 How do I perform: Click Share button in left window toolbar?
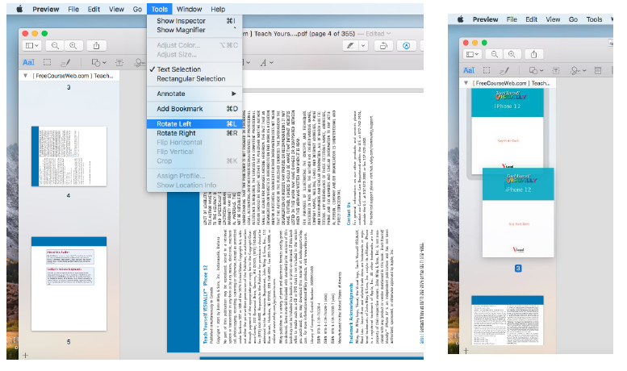(98, 46)
